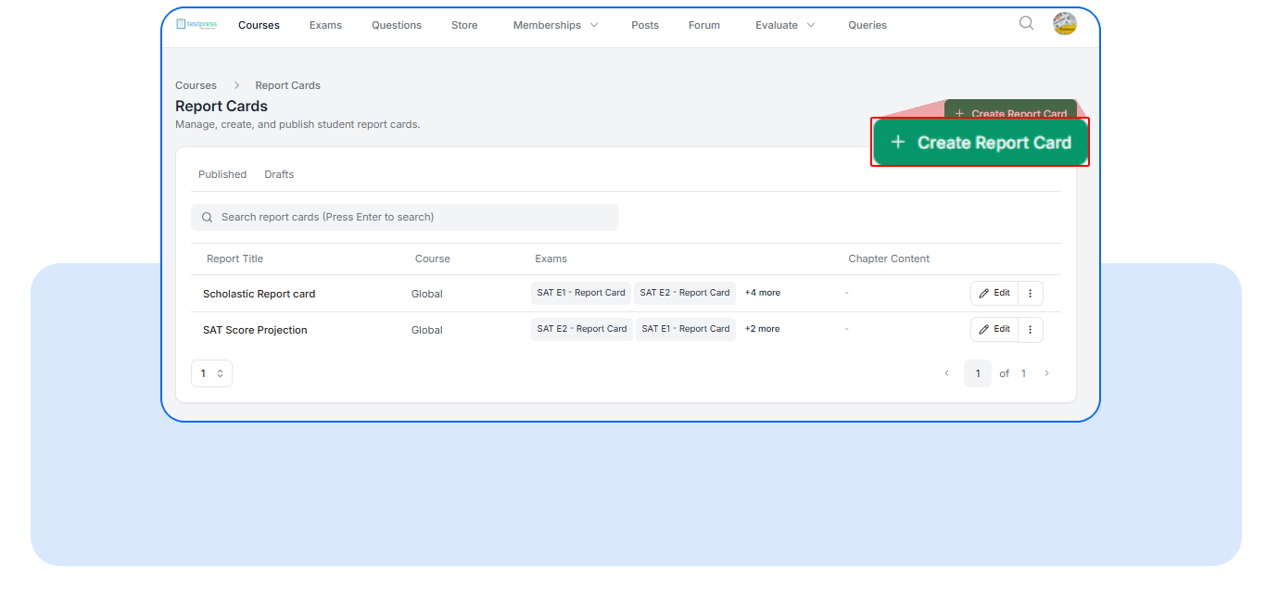Open the user profile avatar
The image size is (1266, 594).
click(x=1064, y=24)
